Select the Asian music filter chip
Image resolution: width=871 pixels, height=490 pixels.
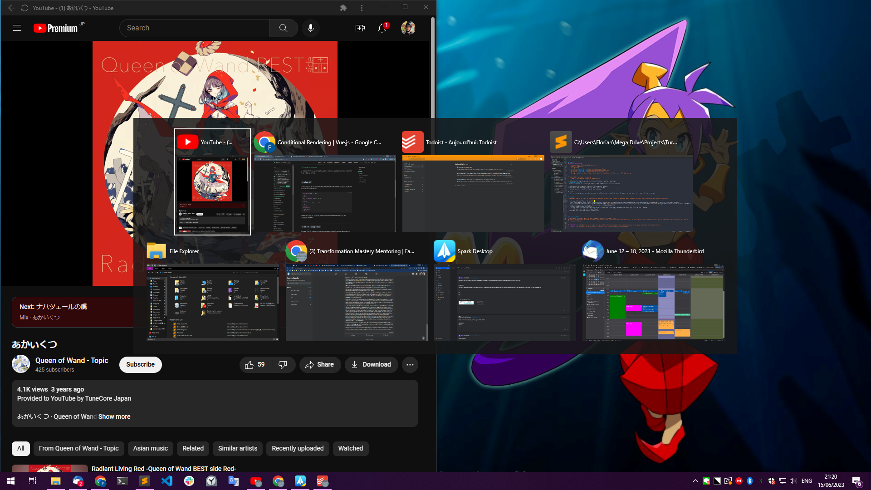pos(150,448)
